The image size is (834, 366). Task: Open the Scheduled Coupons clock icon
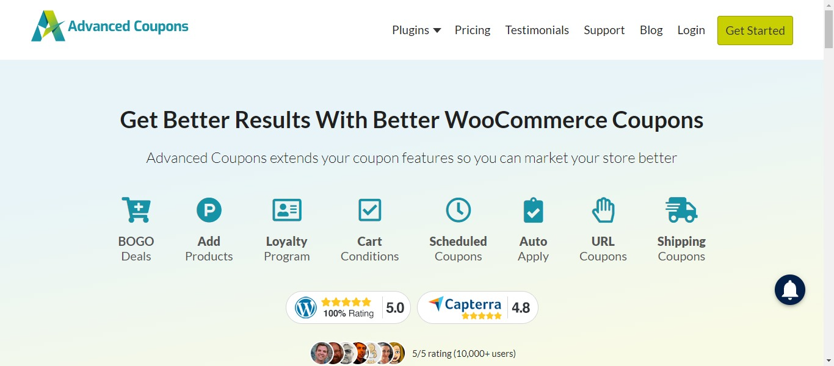pos(458,210)
